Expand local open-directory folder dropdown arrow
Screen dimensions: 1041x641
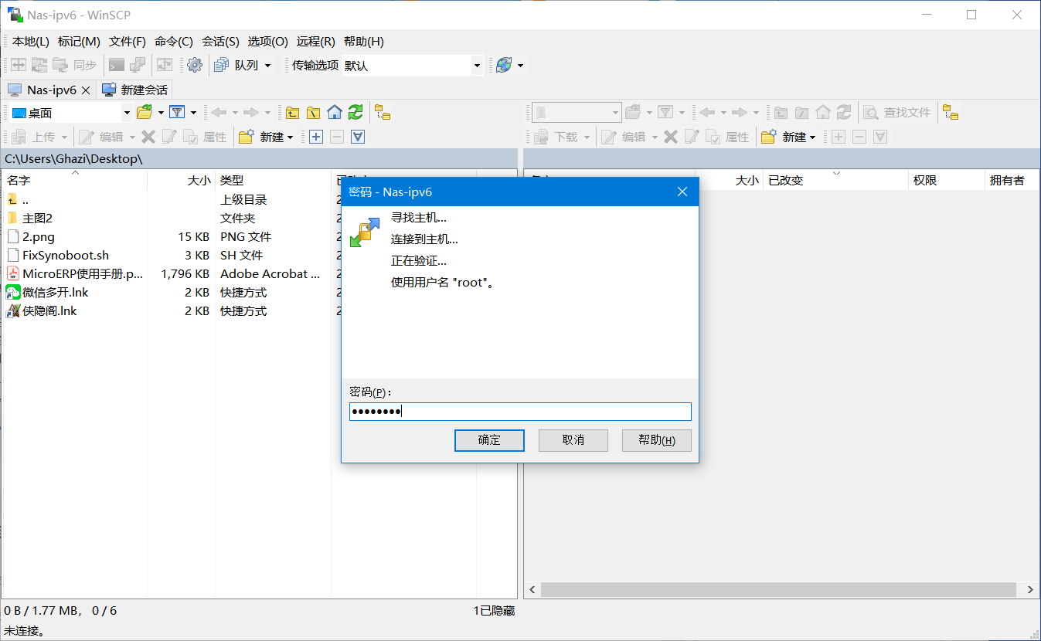tap(161, 113)
